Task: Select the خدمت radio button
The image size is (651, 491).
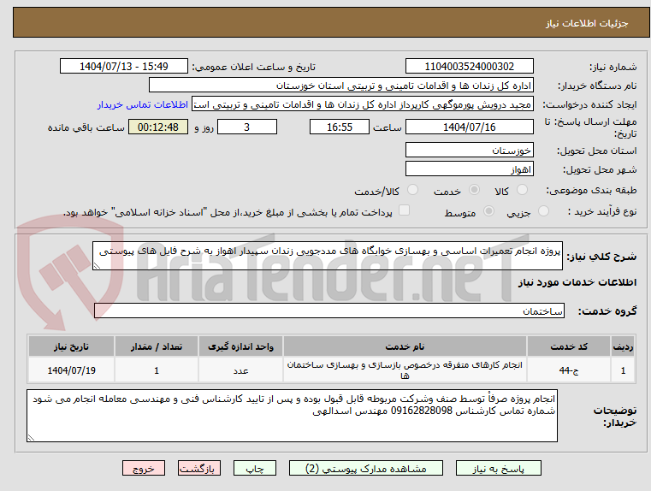Action: click(474, 190)
